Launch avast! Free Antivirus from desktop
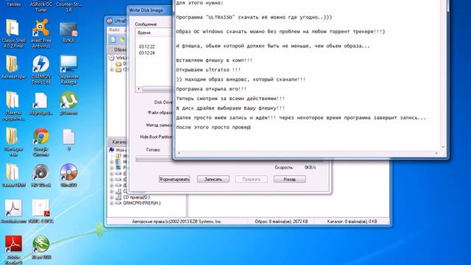The height and width of the screenshot is (265, 471). coord(41,33)
